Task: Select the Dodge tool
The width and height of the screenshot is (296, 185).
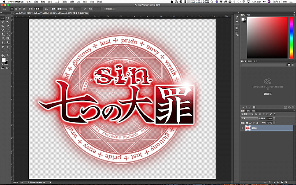Action: pos(8,42)
